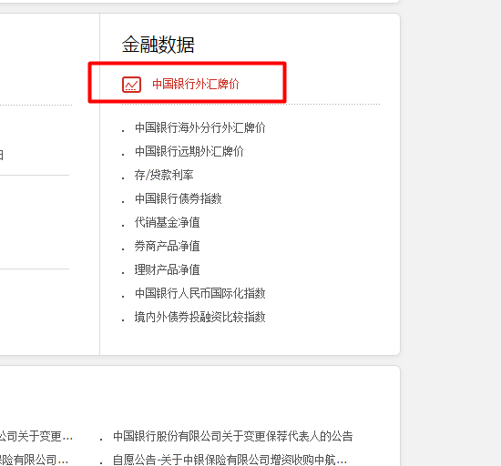This screenshot has width=501, height=466.
Task: Select 中国银行远期外汇牌价
Action: click(189, 151)
